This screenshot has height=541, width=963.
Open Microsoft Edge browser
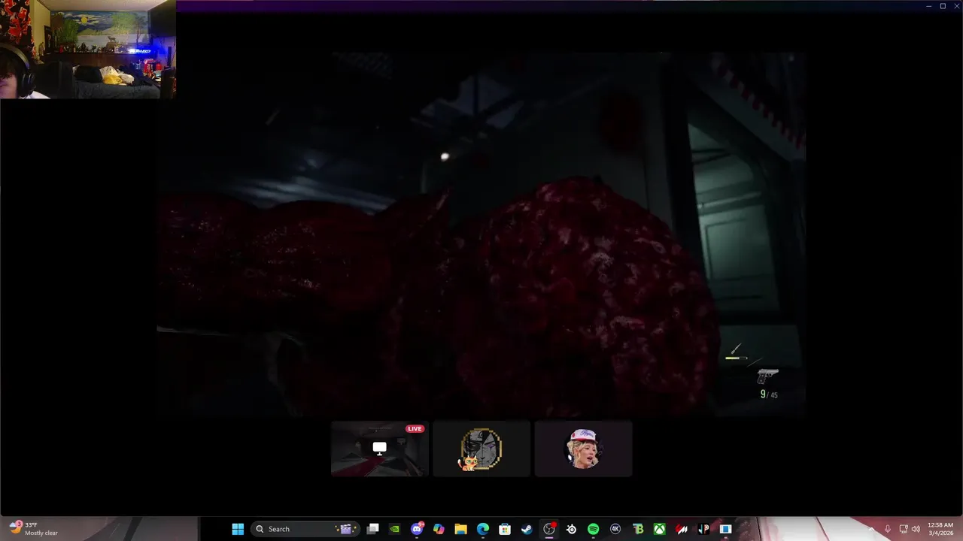(483, 529)
